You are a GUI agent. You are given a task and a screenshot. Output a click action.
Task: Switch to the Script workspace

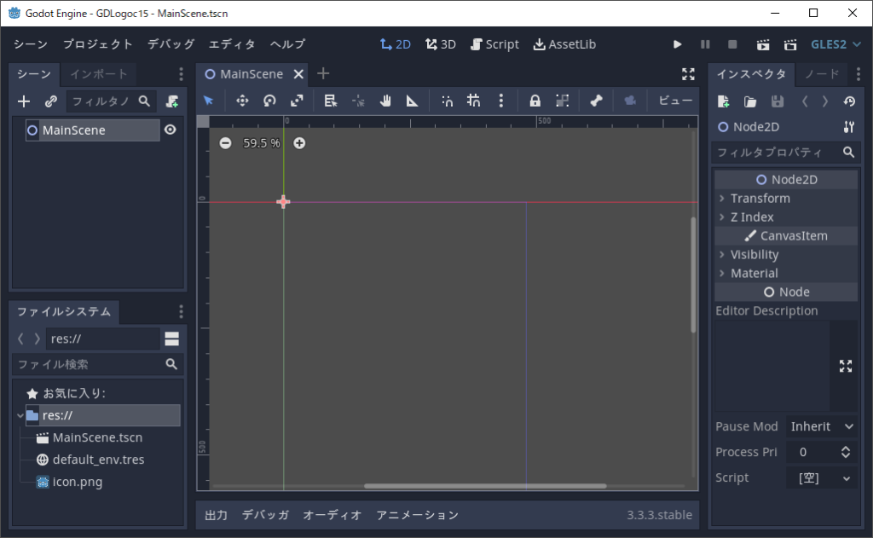(494, 44)
